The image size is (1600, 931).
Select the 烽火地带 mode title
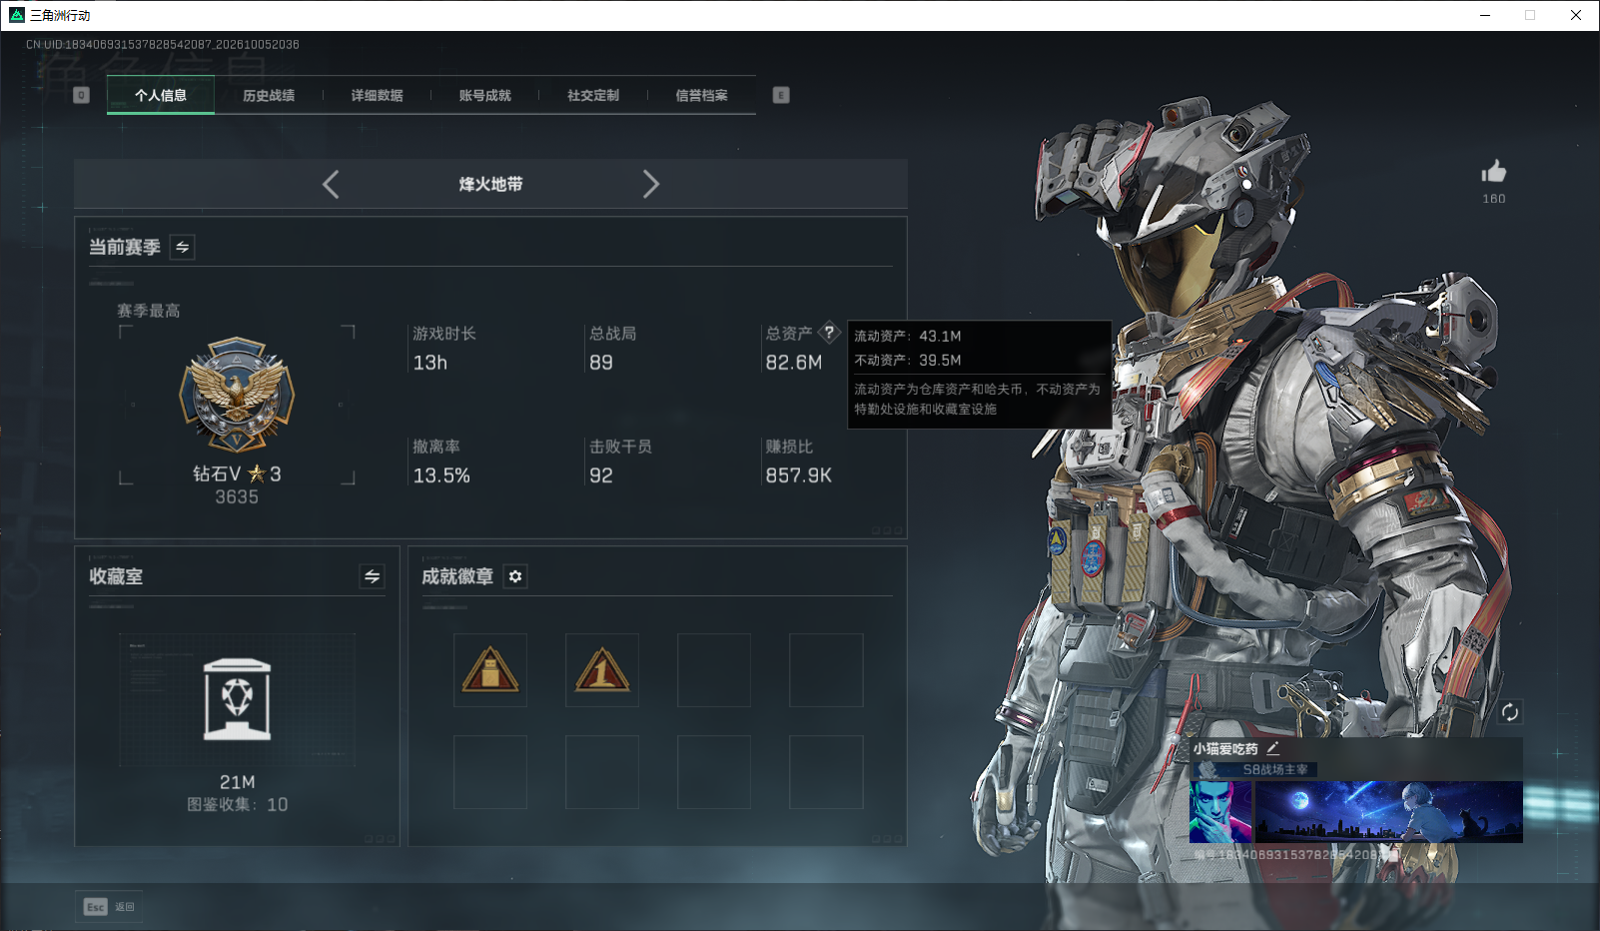coord(490,184)
